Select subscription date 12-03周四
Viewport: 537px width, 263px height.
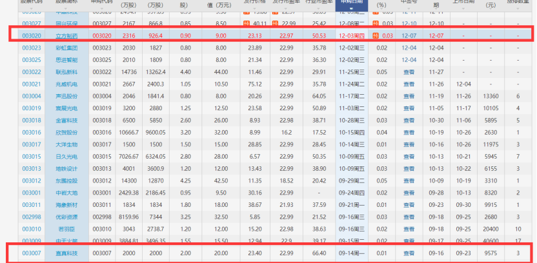(x=352, y=35)
